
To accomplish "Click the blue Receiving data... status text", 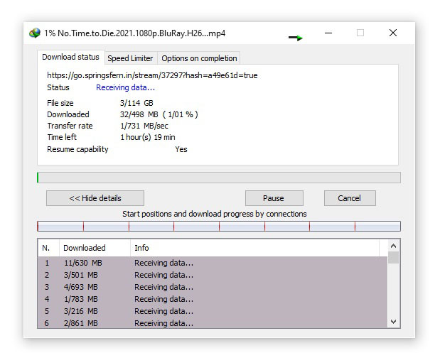I will pyautogui.click(x=125, y=88).
